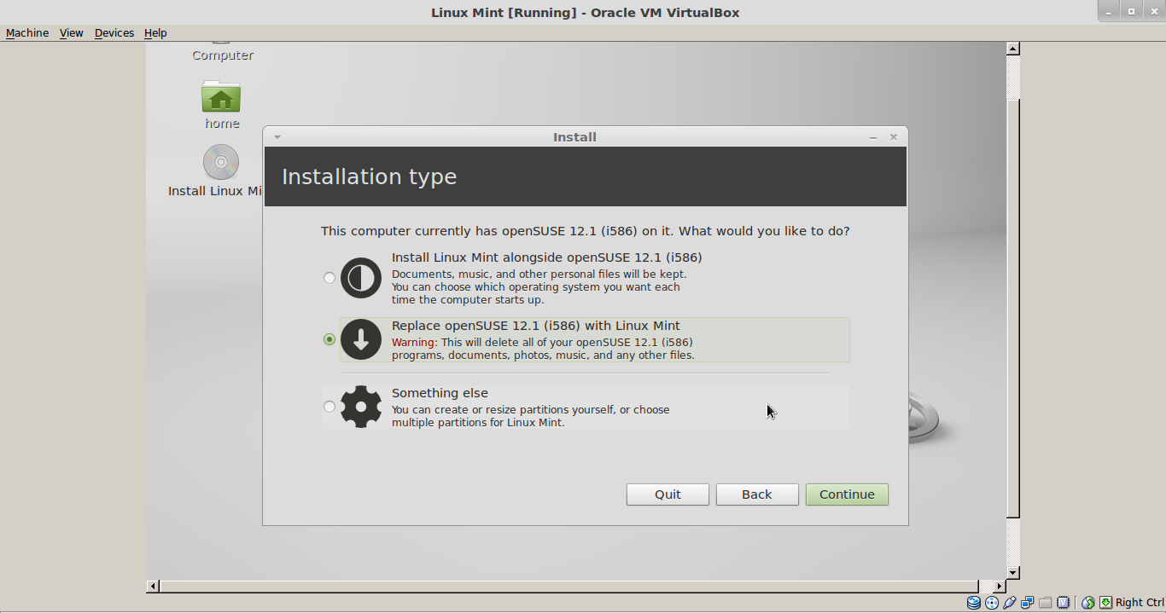Click vertical scrollbar up arrow
1166x613 pixels.
coord(1013,49)
